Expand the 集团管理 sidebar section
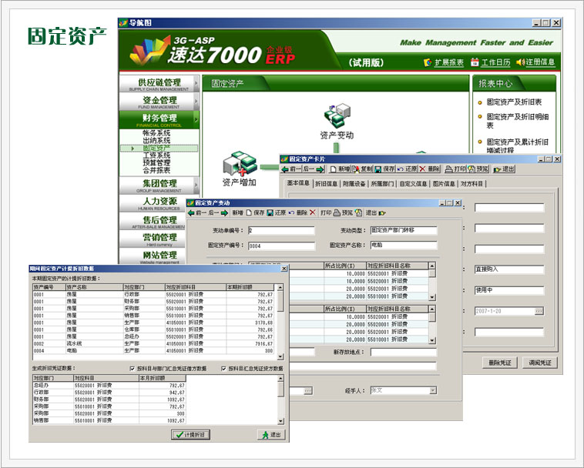Screen dimensions: 584x468 point(159,186)
